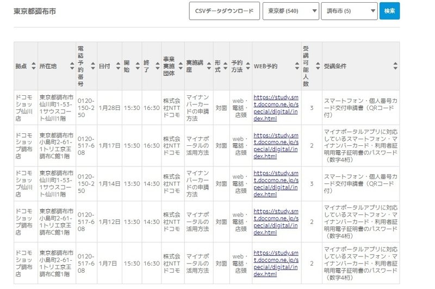The width and height of the screenshot is (435, 289).
Task: Select the 1月17日 date cell
Action: point(110,146)
